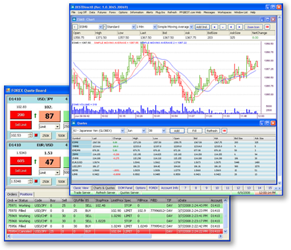Open the Futures menu
The image size is (291, 250).
pyautogui.click(x=102, y=12)
